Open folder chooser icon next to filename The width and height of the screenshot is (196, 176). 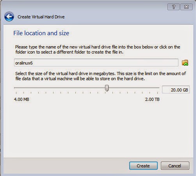(x=185, y=63)
